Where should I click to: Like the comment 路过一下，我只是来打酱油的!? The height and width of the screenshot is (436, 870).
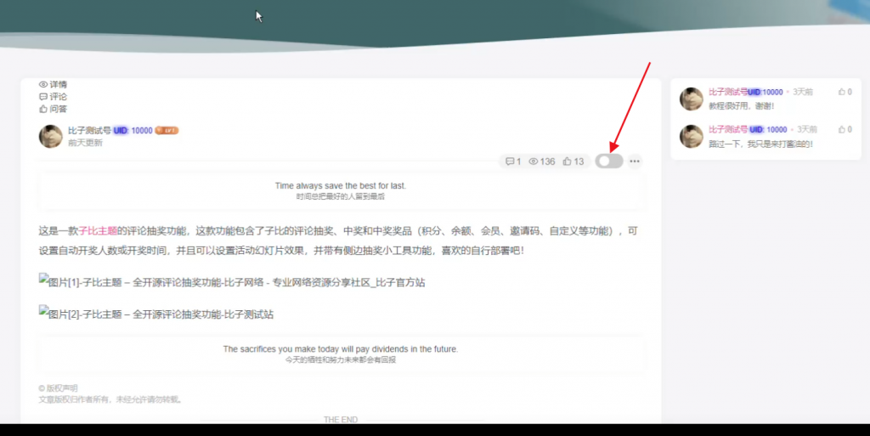click(845, 129)
